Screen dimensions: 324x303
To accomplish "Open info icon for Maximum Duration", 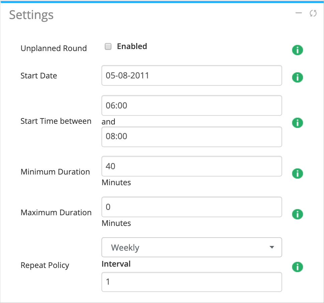I will point(297,214).
